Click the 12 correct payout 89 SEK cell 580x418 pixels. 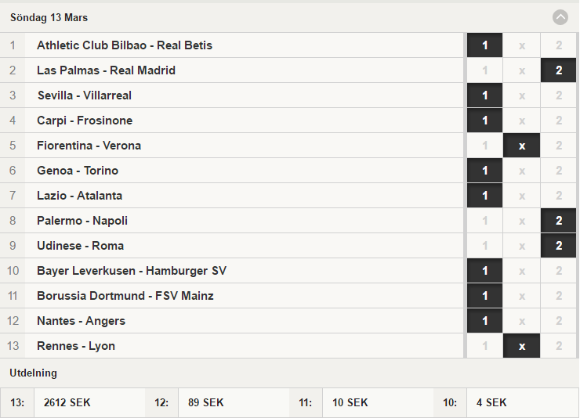point(234,402)
